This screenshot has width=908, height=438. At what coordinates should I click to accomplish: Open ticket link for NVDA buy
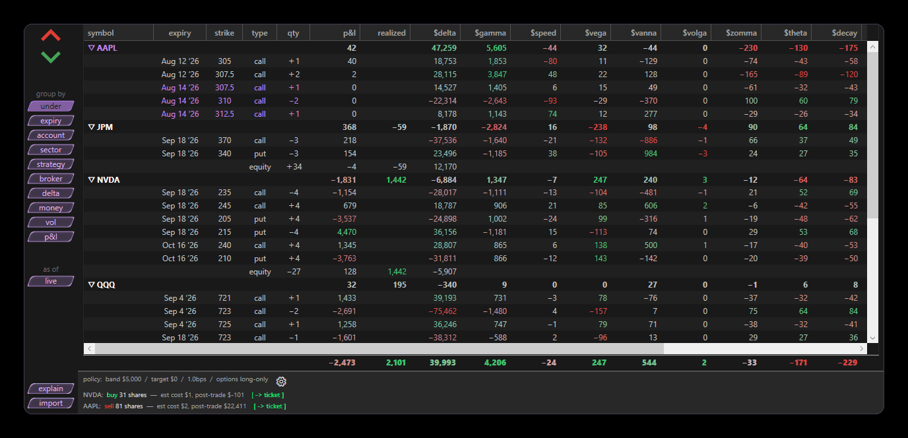268,395
